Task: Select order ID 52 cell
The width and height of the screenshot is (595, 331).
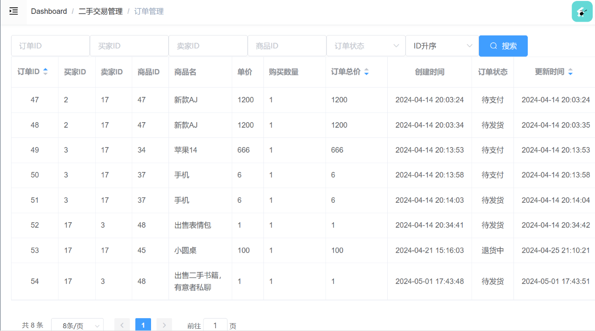Action: 35,225
